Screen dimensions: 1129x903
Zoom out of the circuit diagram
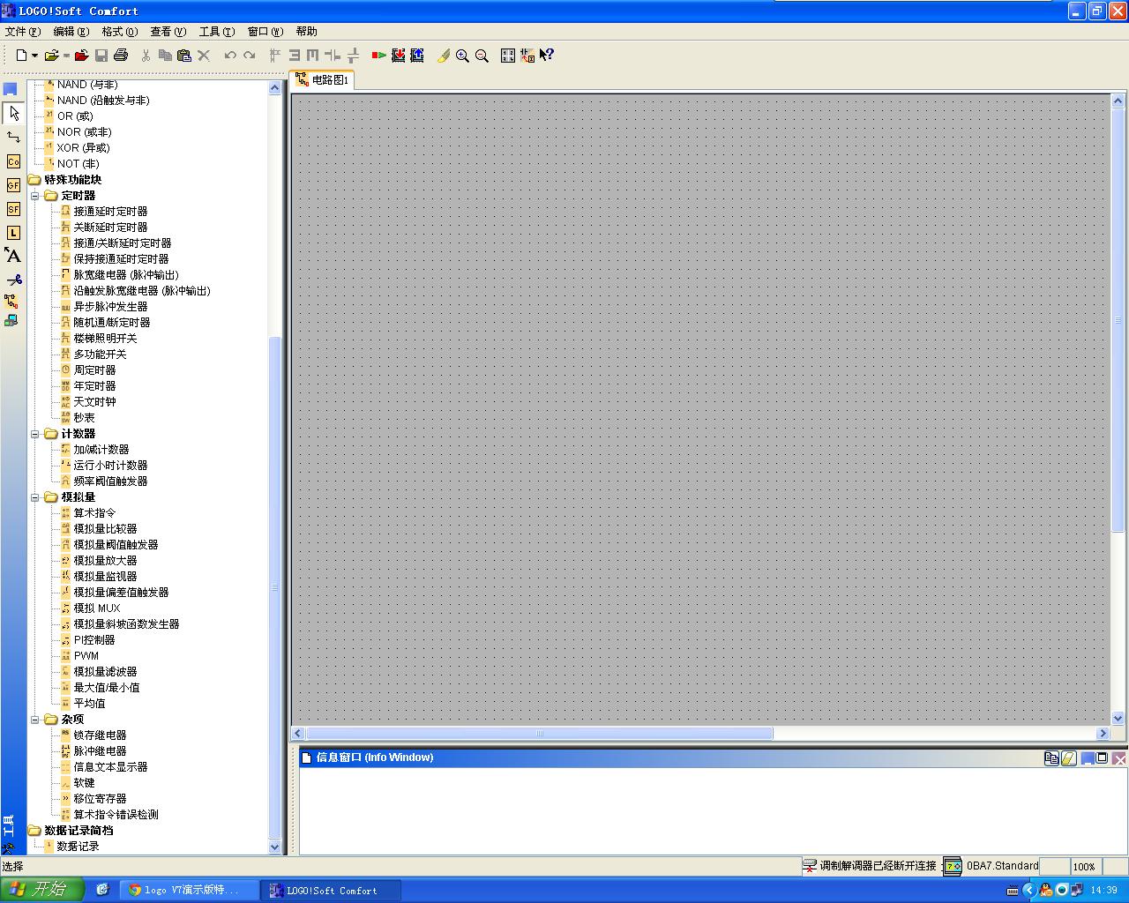tap(482, 56)
